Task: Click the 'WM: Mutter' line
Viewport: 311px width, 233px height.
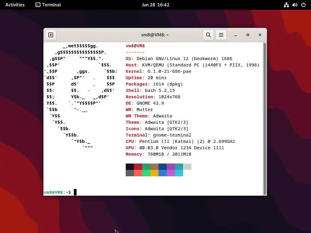Action: pos(139,110)
